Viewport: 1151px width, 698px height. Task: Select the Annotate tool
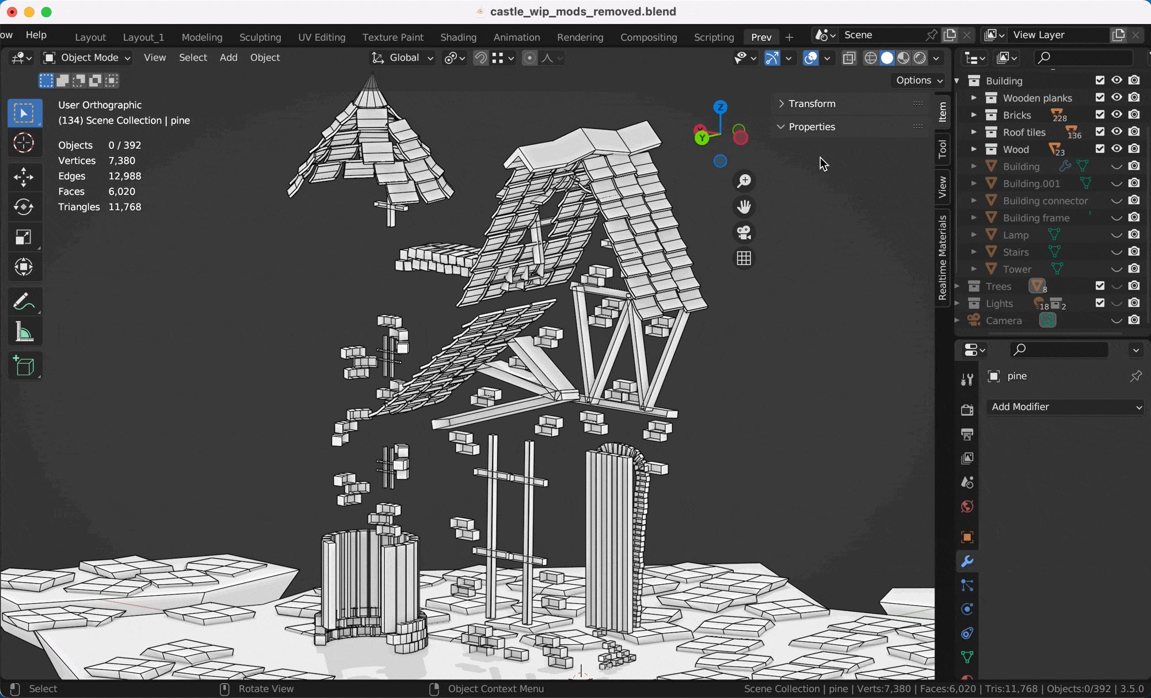click(24, 301)
